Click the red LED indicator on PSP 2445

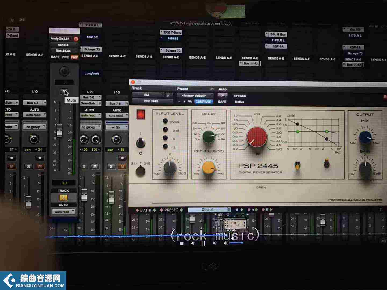(141, 114)
